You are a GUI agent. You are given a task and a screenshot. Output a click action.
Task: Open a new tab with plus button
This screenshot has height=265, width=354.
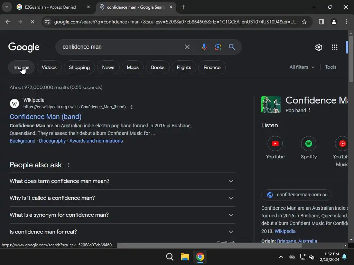click(183, 7)
